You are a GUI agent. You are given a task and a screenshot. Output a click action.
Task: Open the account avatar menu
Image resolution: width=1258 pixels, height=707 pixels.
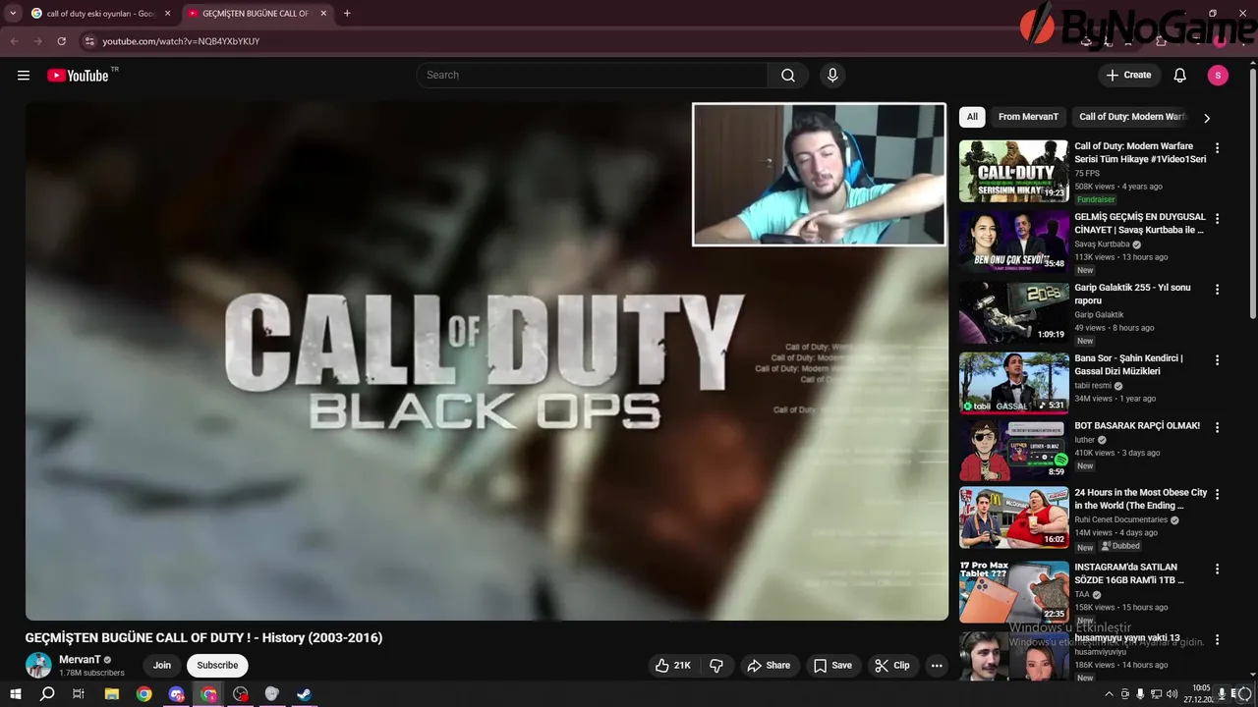tap(1218, 76)
